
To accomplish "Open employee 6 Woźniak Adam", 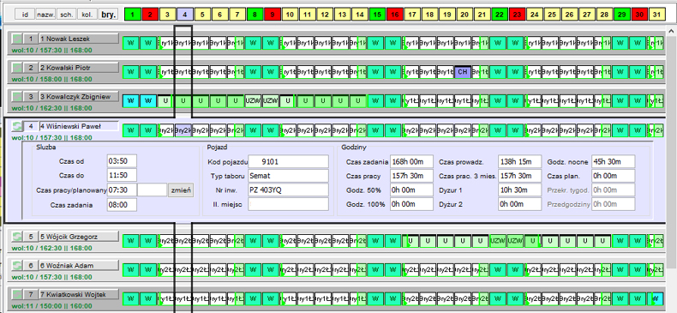I will tap(79, 266).
